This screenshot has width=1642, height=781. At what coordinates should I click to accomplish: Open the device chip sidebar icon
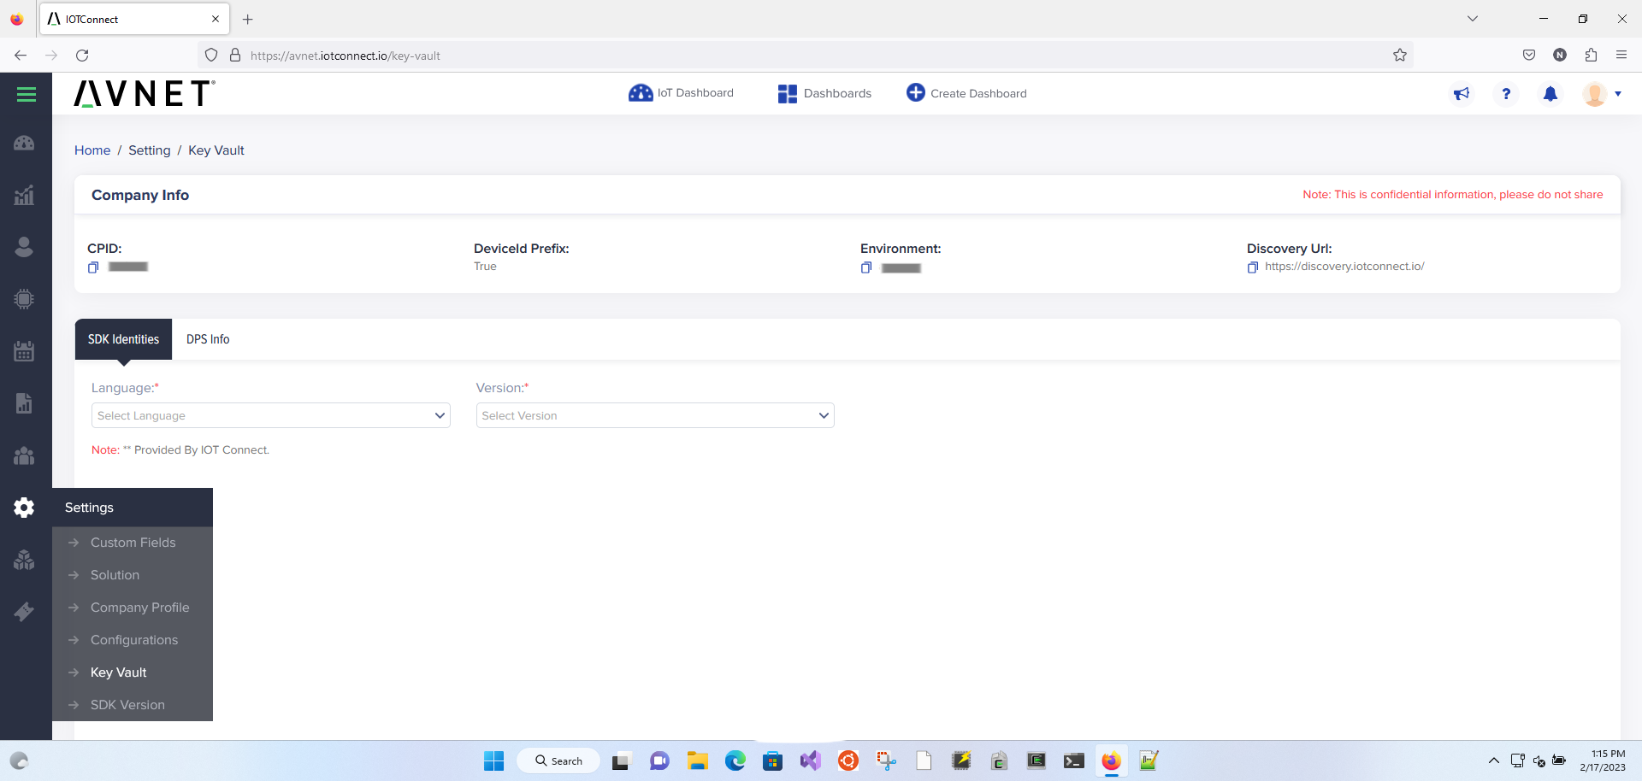click(24, 299)
